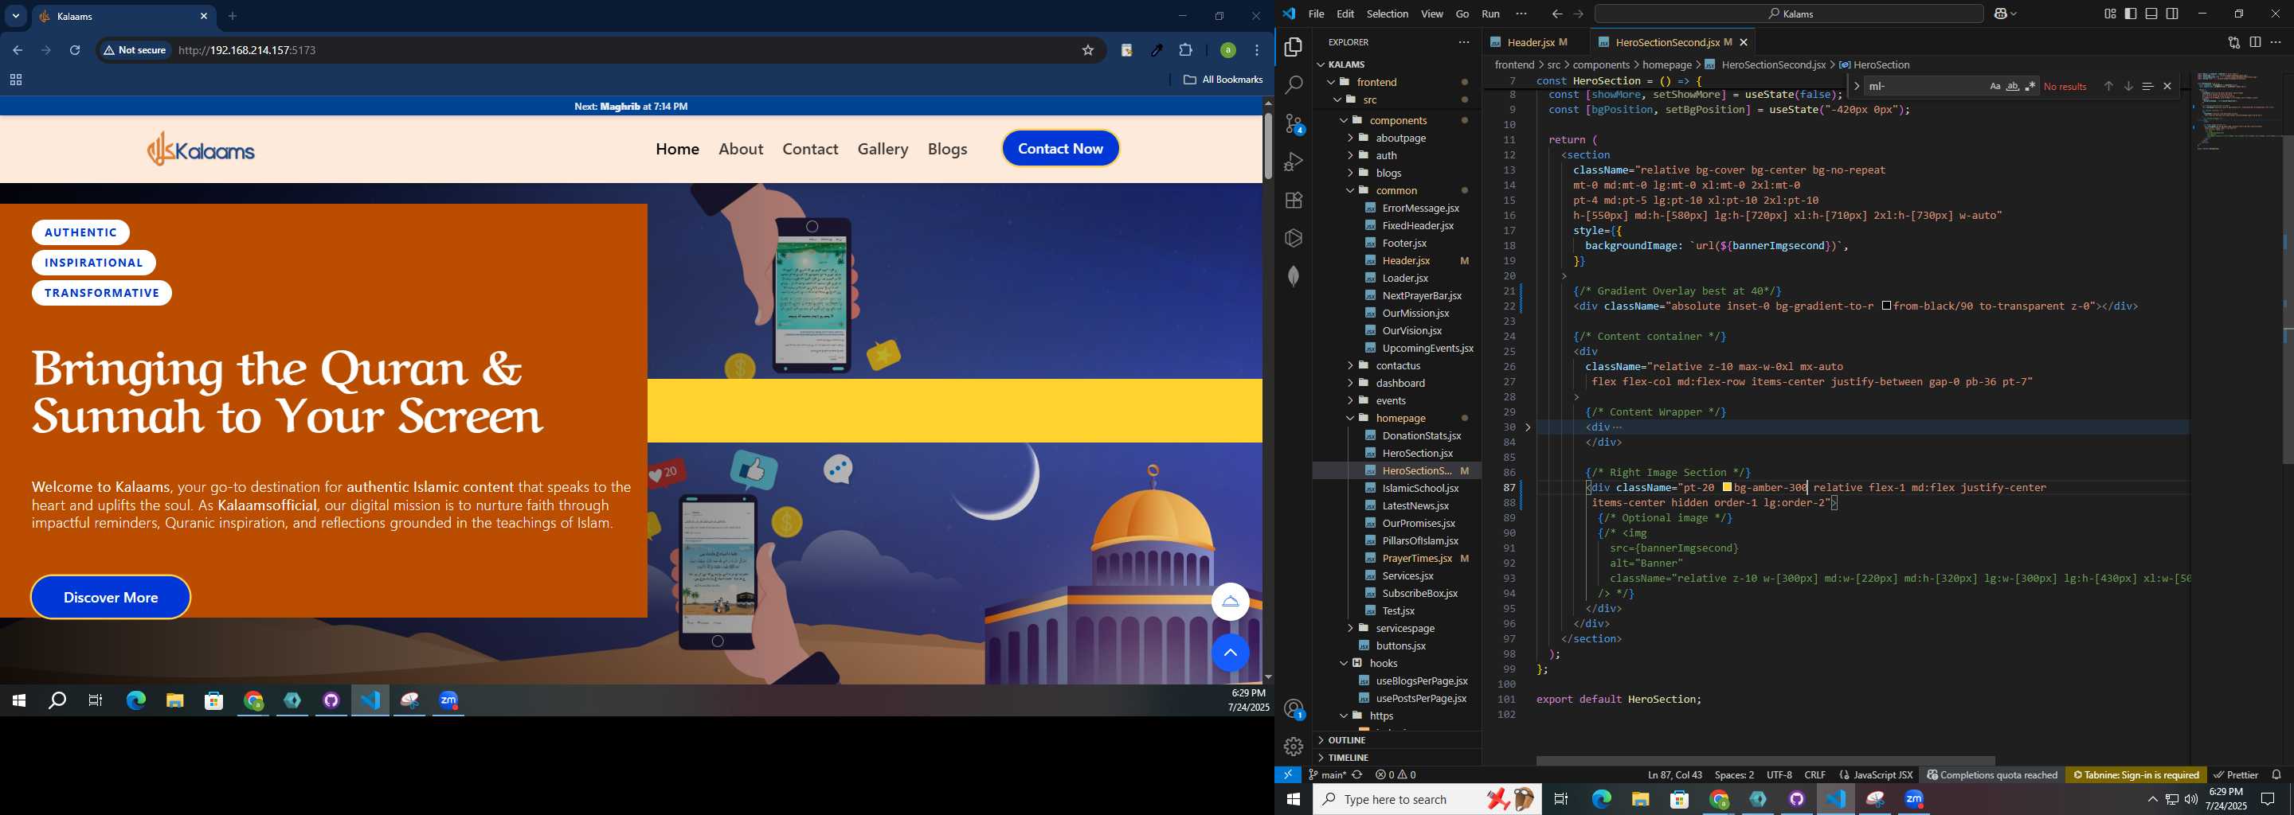This screenshot has width=2294, height=815.
Task: Reload the Kalaams page in Chrome
Action: click(x=75, y=51)
